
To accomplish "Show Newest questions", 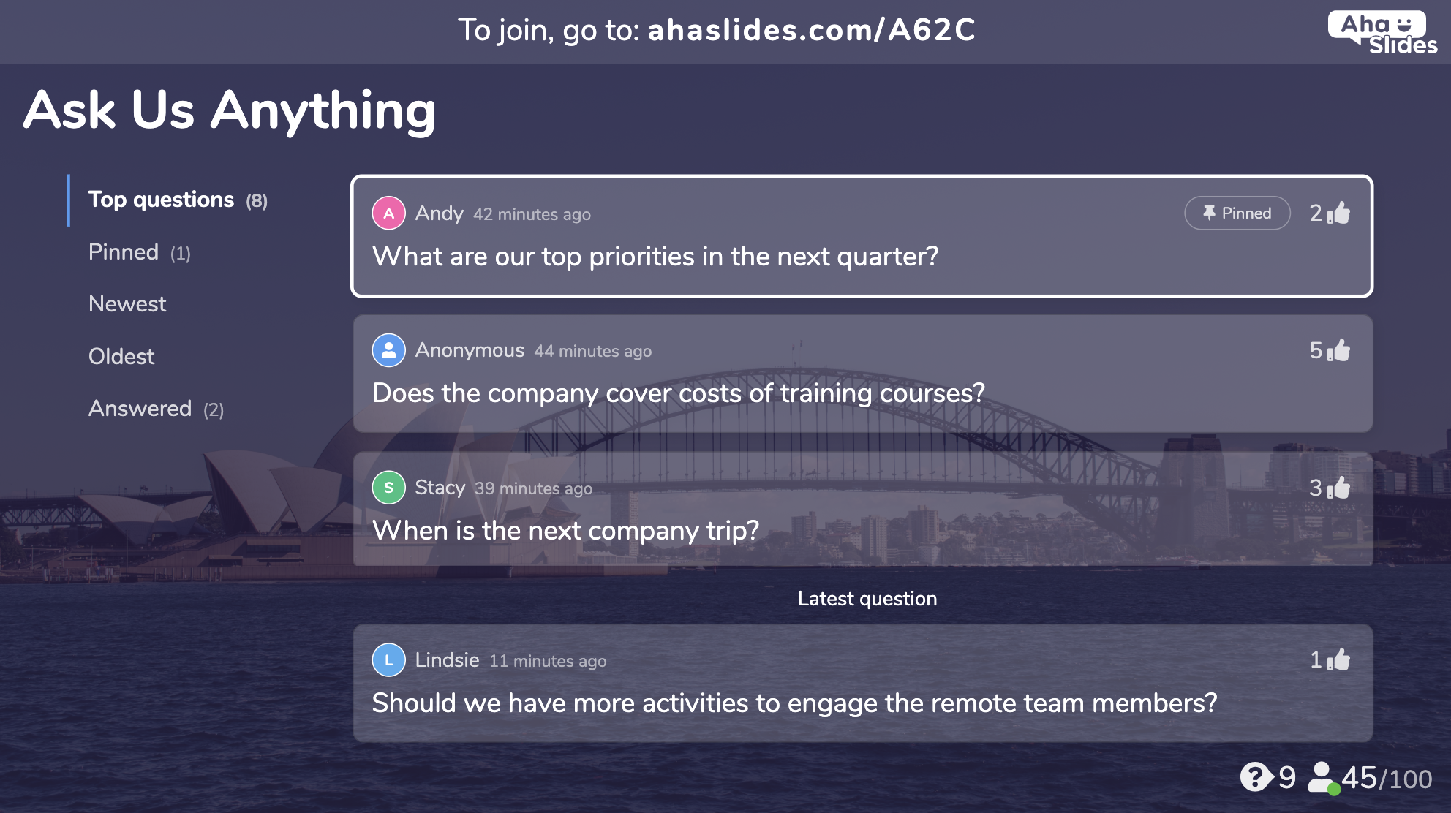I will 127,304.
